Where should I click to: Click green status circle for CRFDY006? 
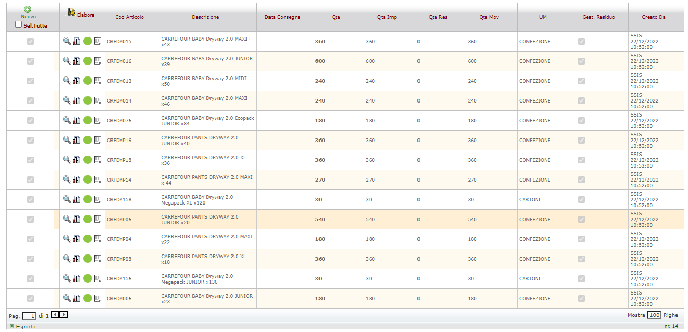[x=88, y=299]
